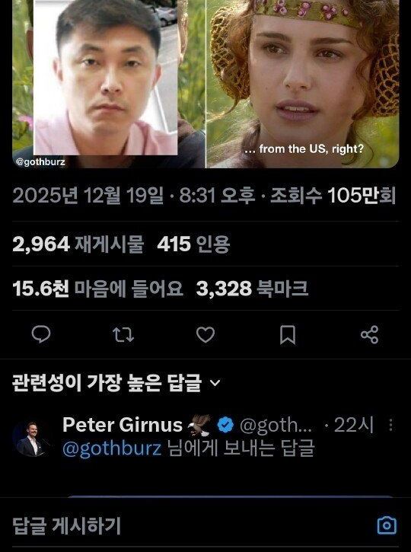
Task: Open the right image captioned 'from the US, right?'
Action: pos(303,84)
